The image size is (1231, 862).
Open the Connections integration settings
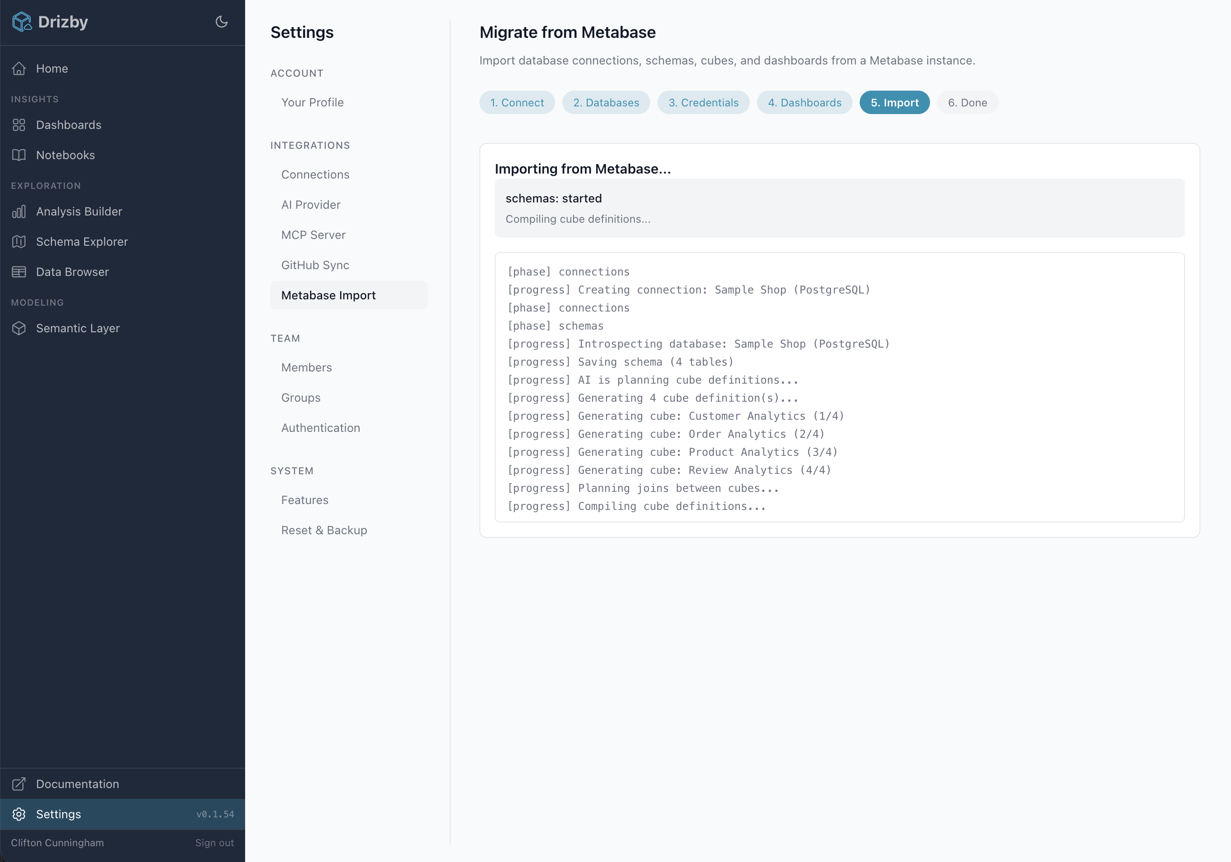pyautogui.click(x=315, y=174)
